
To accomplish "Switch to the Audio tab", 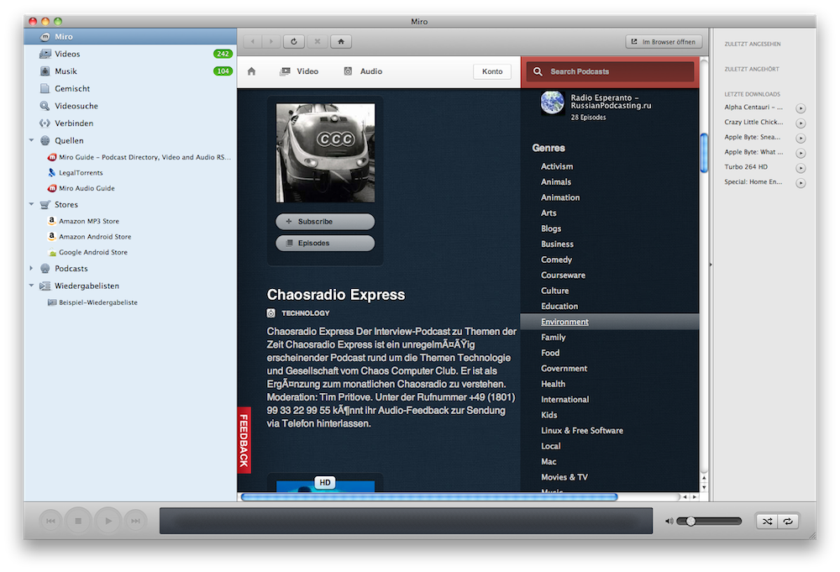I will pos(363,71).
